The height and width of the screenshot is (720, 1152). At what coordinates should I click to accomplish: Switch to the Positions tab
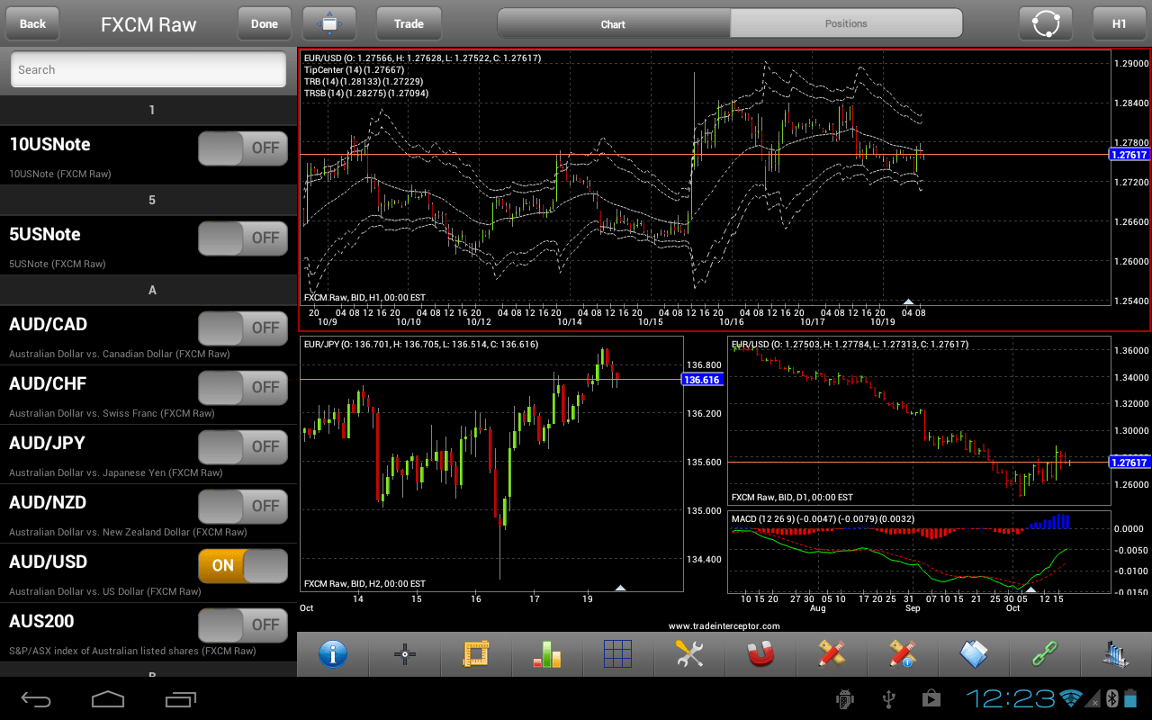[846, 23]
